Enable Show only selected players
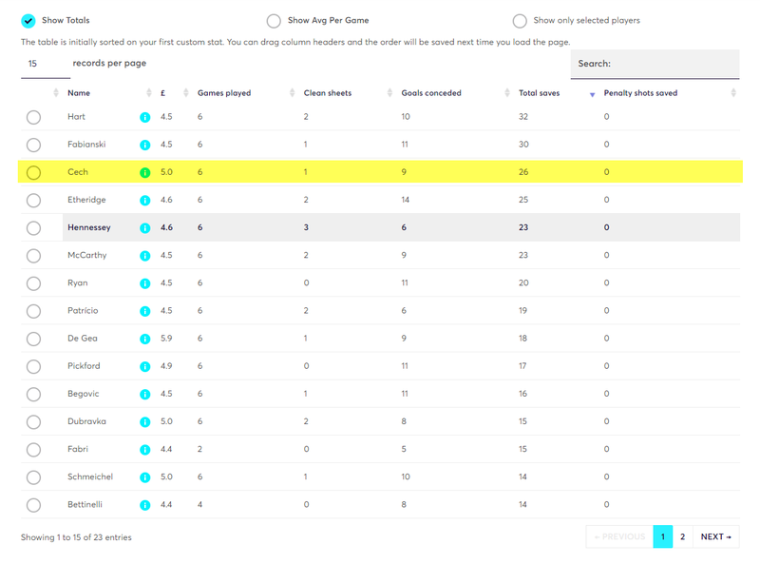Viewport: 760px width, 564px height. click(520, 21)
